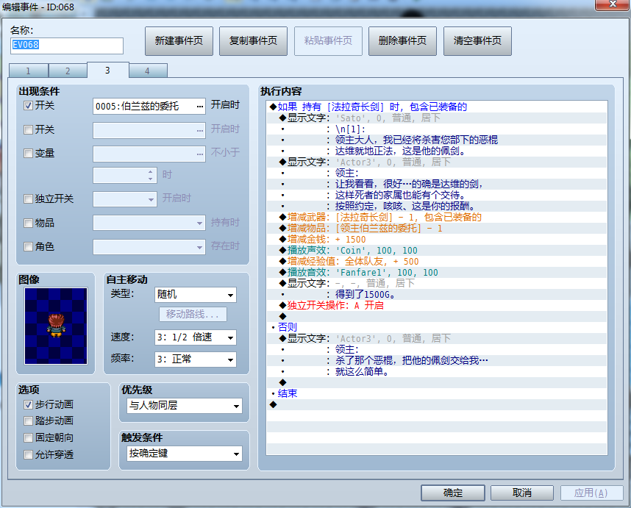The height and width of the screenshot is (508, 631).
Task: Click the 名称 input field containing EV068
Action: [67, 46]
